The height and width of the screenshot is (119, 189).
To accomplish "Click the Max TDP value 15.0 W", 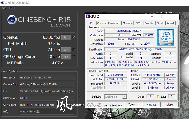I will [x=149, y=35].
